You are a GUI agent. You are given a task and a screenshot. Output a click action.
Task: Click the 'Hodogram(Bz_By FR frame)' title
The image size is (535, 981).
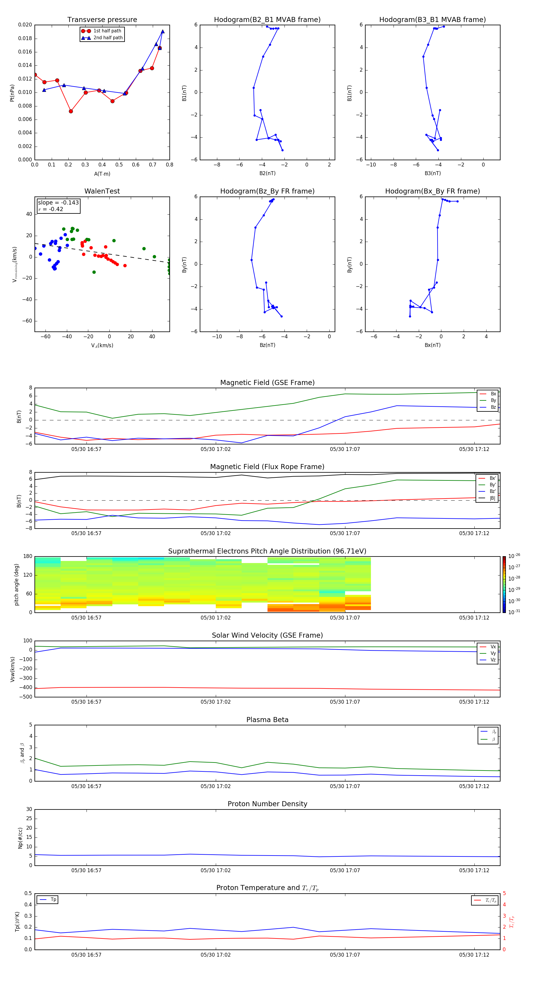(267, 191)
